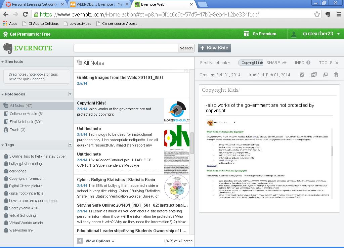The image size is (344, 248).
Task: Click the SHARE arrow icon
Action: [284, 63]
